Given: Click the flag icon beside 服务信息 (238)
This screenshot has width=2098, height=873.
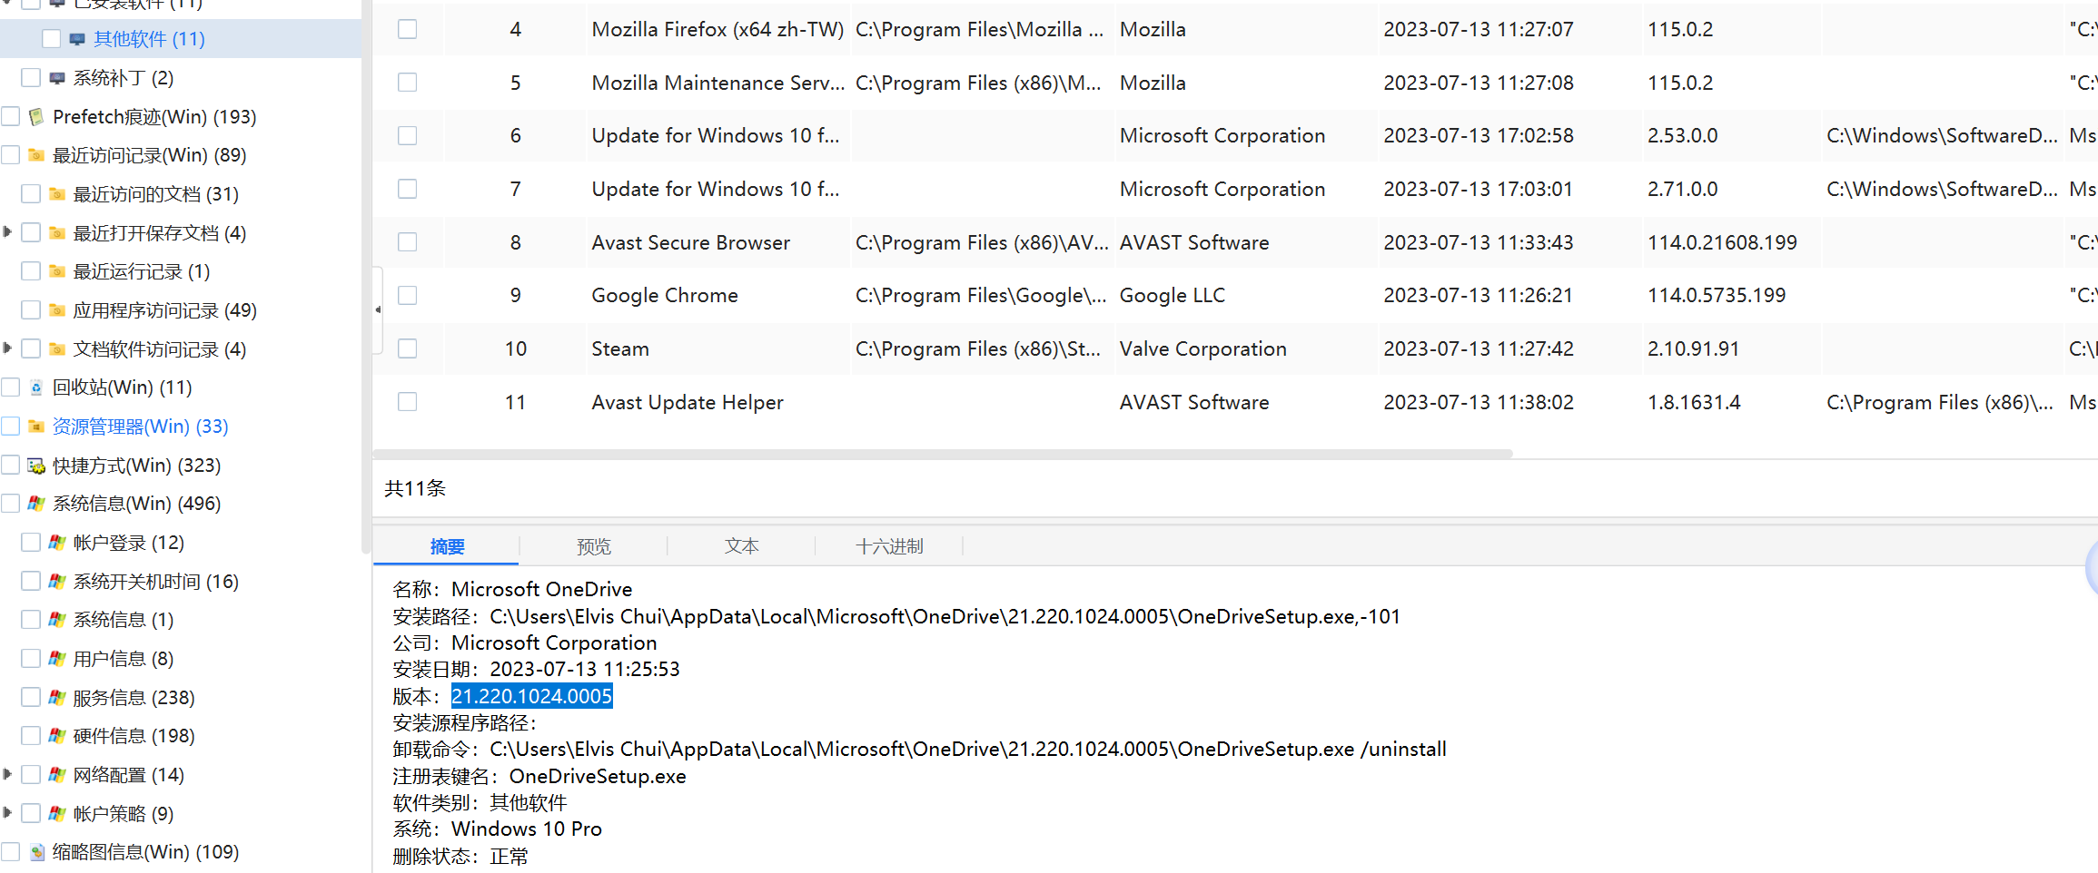Looking at the screenshot, I should point(57,698).
